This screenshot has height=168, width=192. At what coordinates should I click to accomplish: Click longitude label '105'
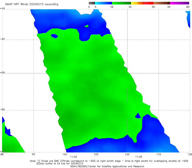(96, 155)
